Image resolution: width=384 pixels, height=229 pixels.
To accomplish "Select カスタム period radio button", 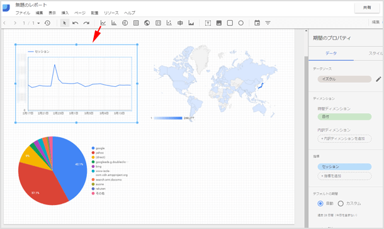I will [x=341, y=203].
